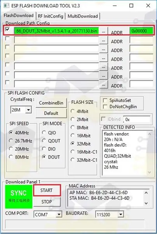Enable the second download path checkbox
Viewport: 157px width, 234px height.
[x=7, y=38]
